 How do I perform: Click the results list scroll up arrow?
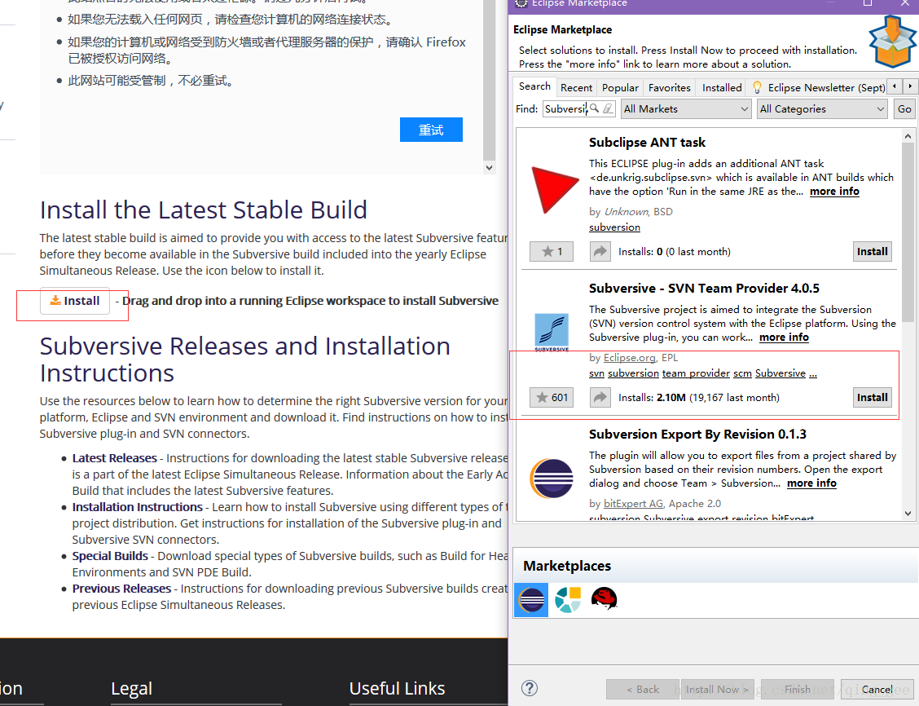908,136
